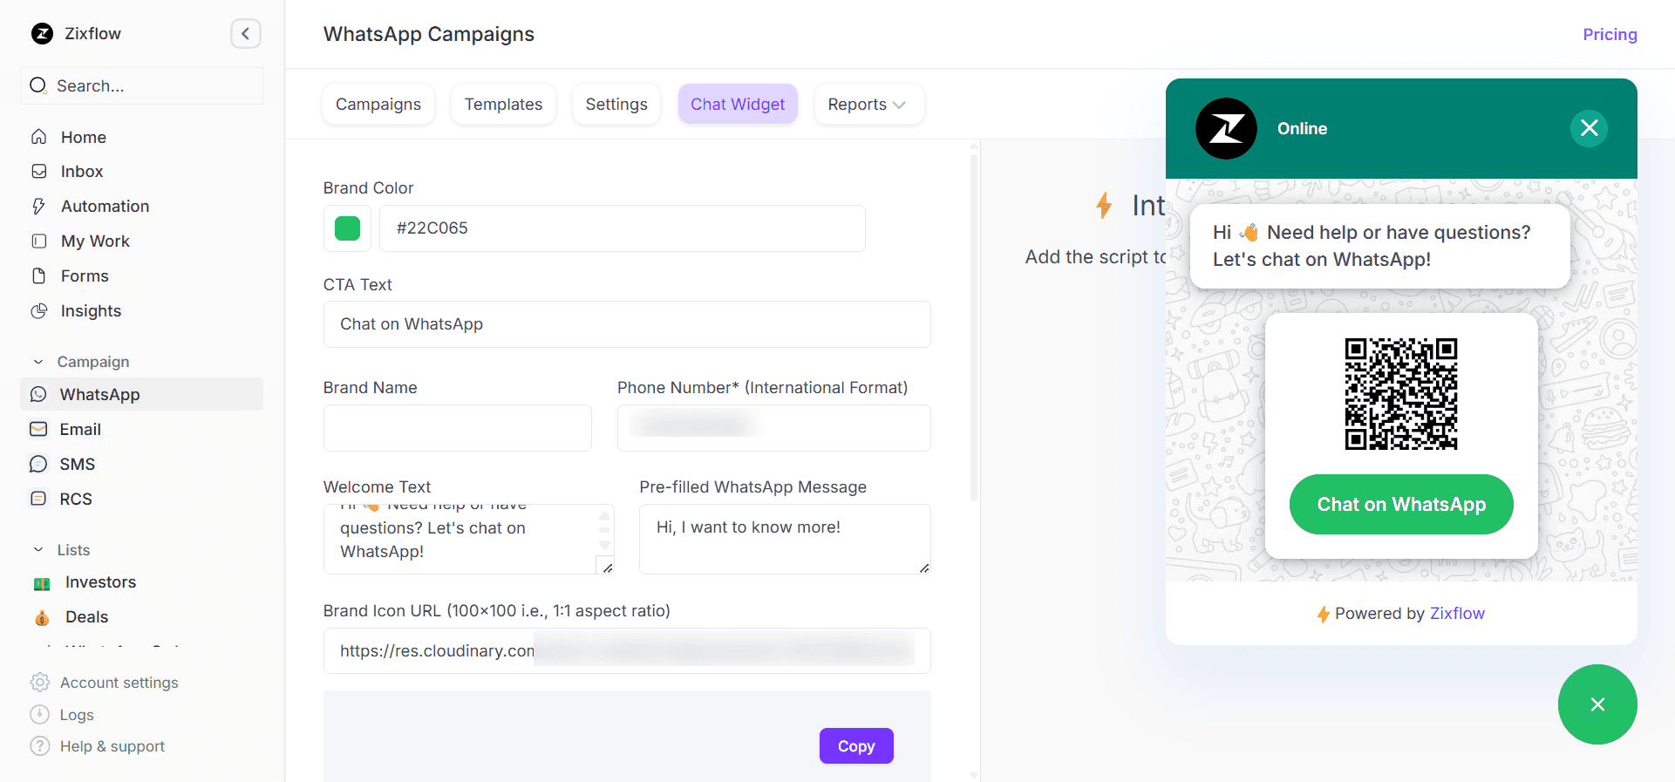The width and height of the screenshot is (1675, 782).
Task: Click the Zixflow logo icon in sidebar
Action: [42, 34]
